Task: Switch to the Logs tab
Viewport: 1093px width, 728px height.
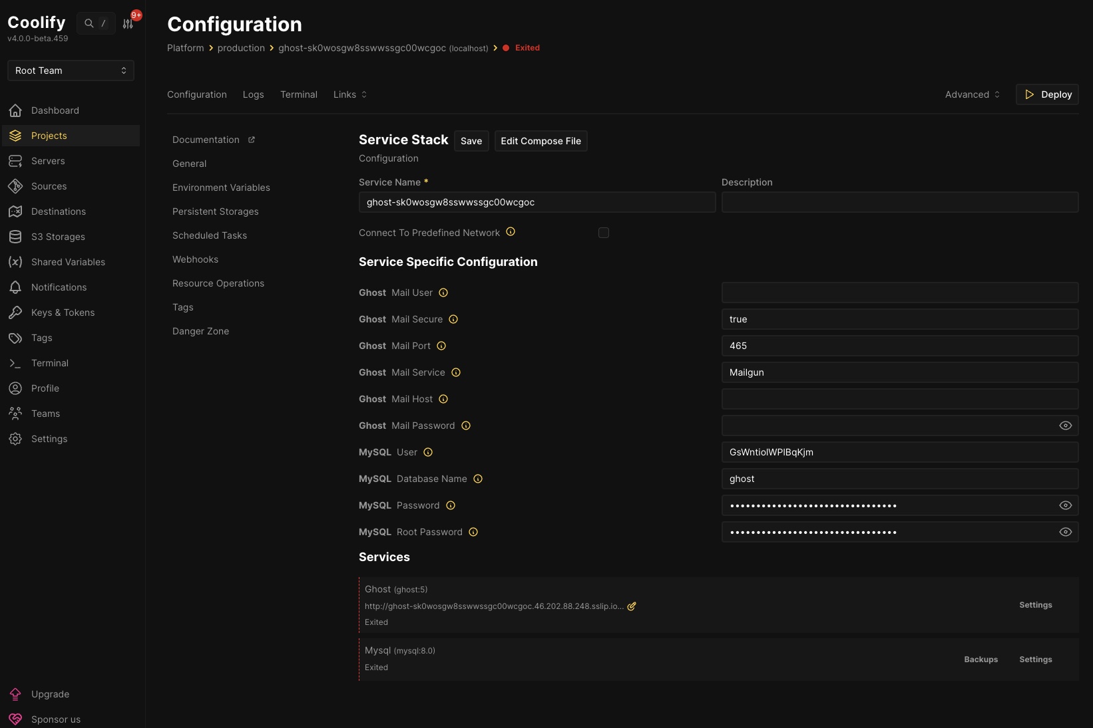Action: 254,94
